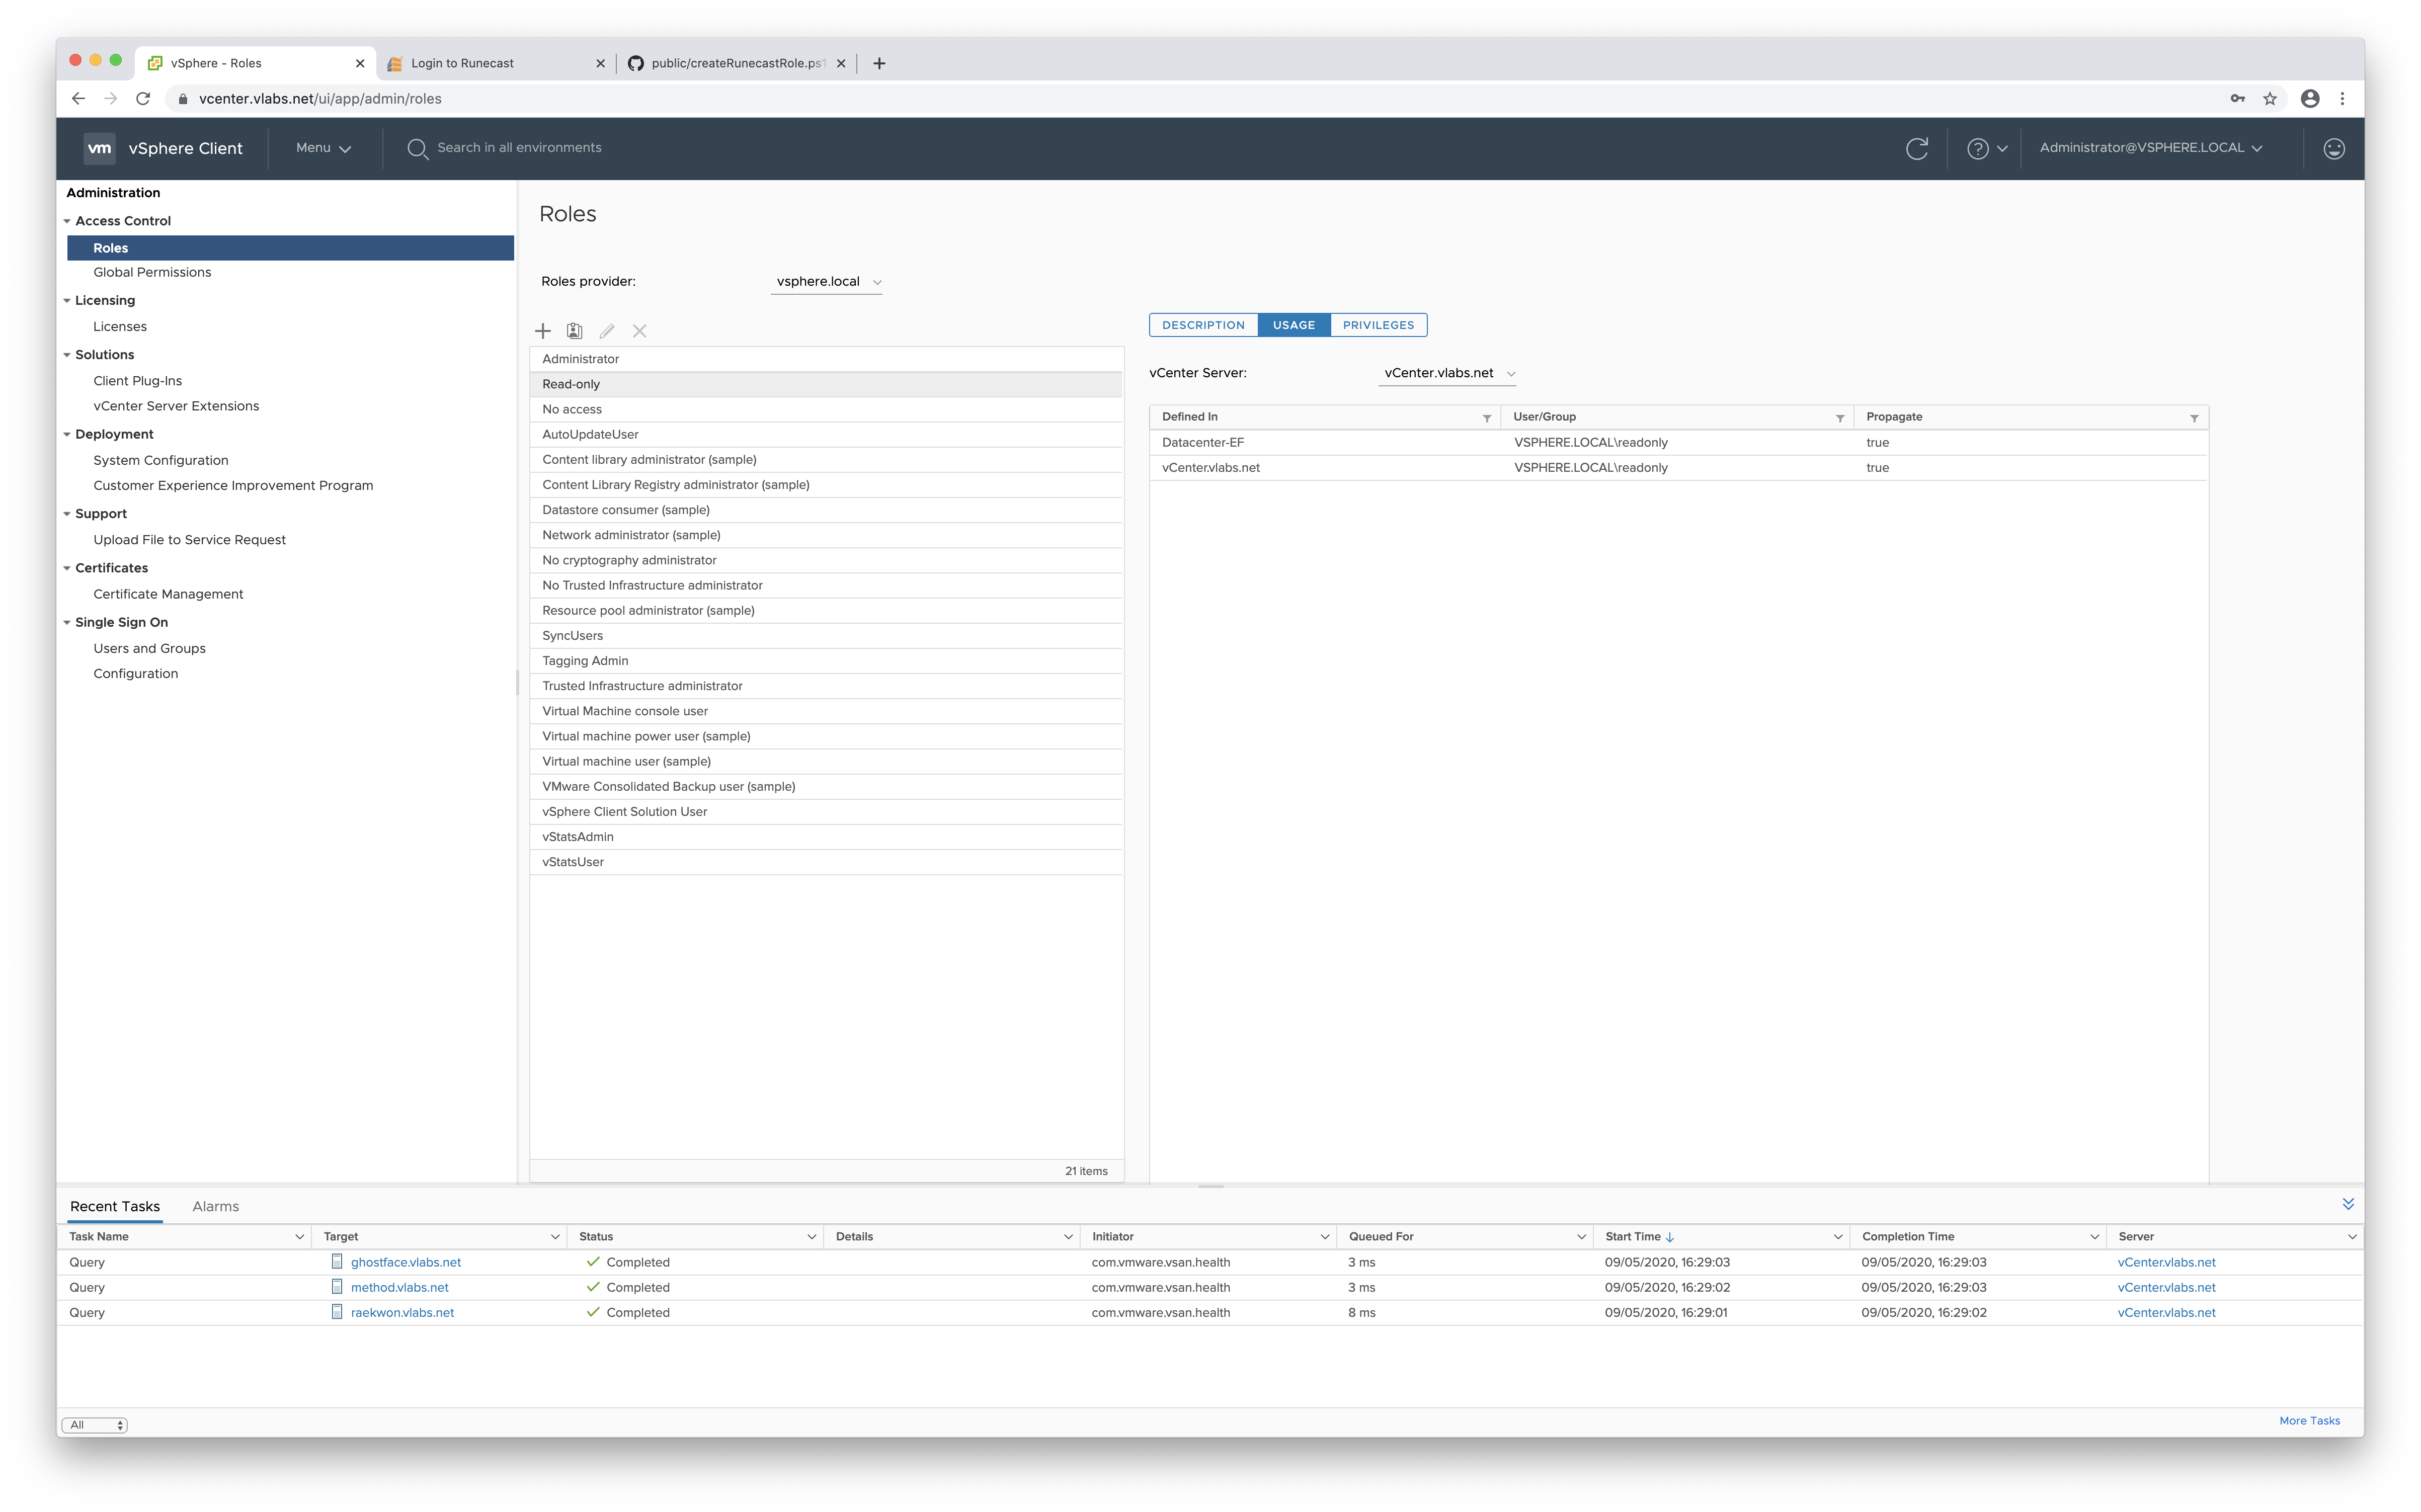
Task: Click the saved password key icon
Action: pos(2238,98)
